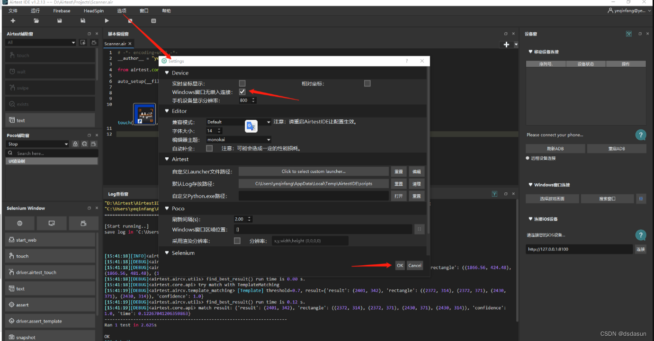Click the Click to select custom launcher button

coord(314,171)
